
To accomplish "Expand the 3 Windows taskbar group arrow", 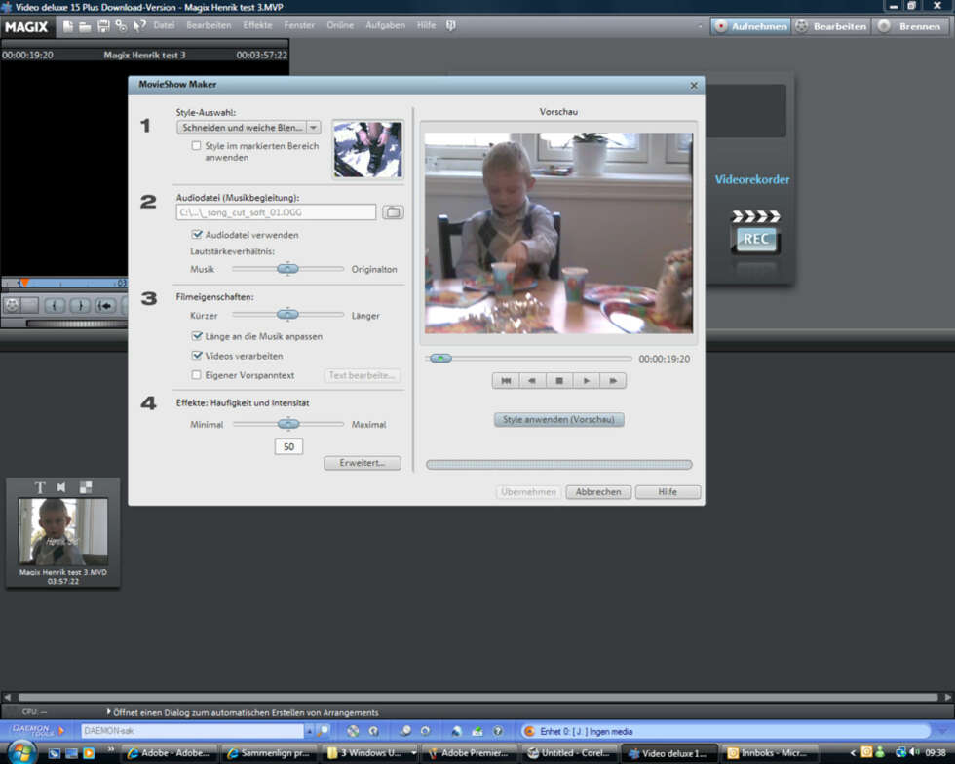I will tap(413, 753).
